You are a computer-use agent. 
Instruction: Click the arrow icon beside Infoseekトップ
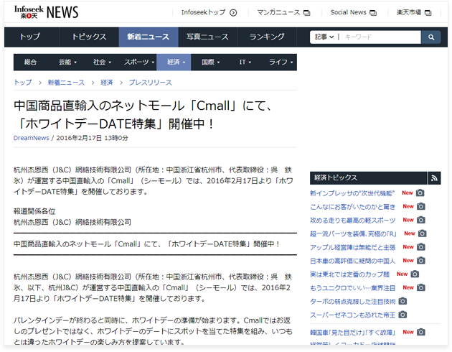pos(233,13)
